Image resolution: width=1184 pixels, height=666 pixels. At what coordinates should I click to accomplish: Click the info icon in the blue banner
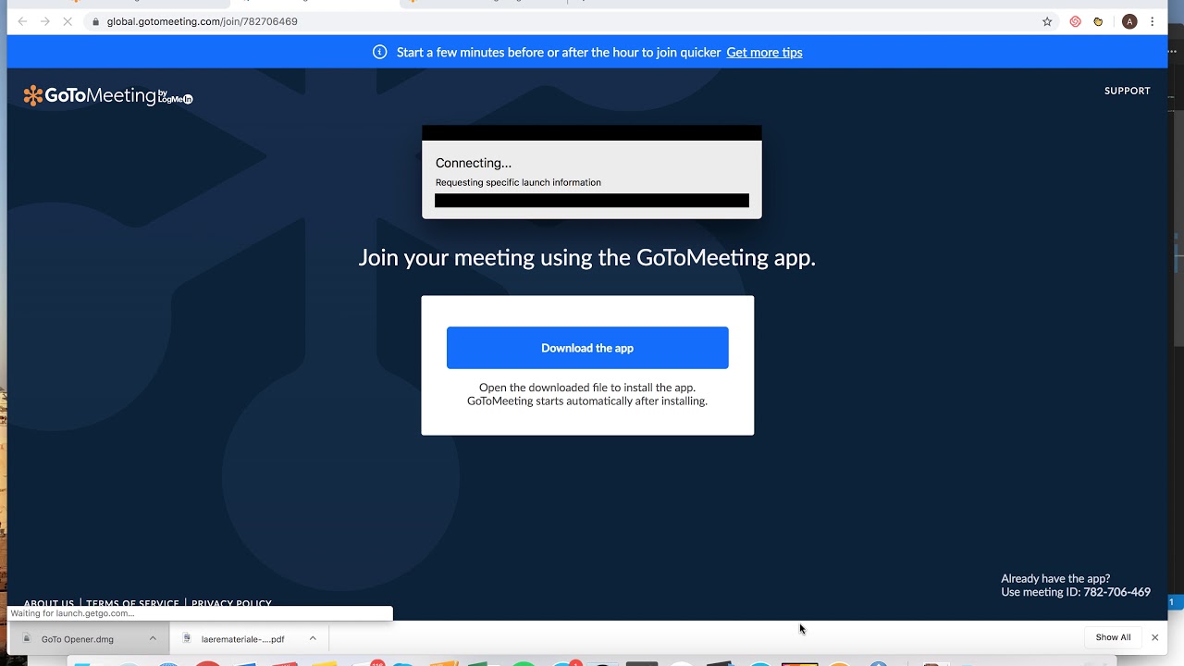pos(379,52)
